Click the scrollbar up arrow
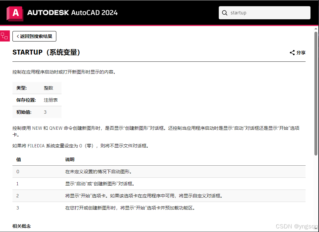 coord(316,29)
